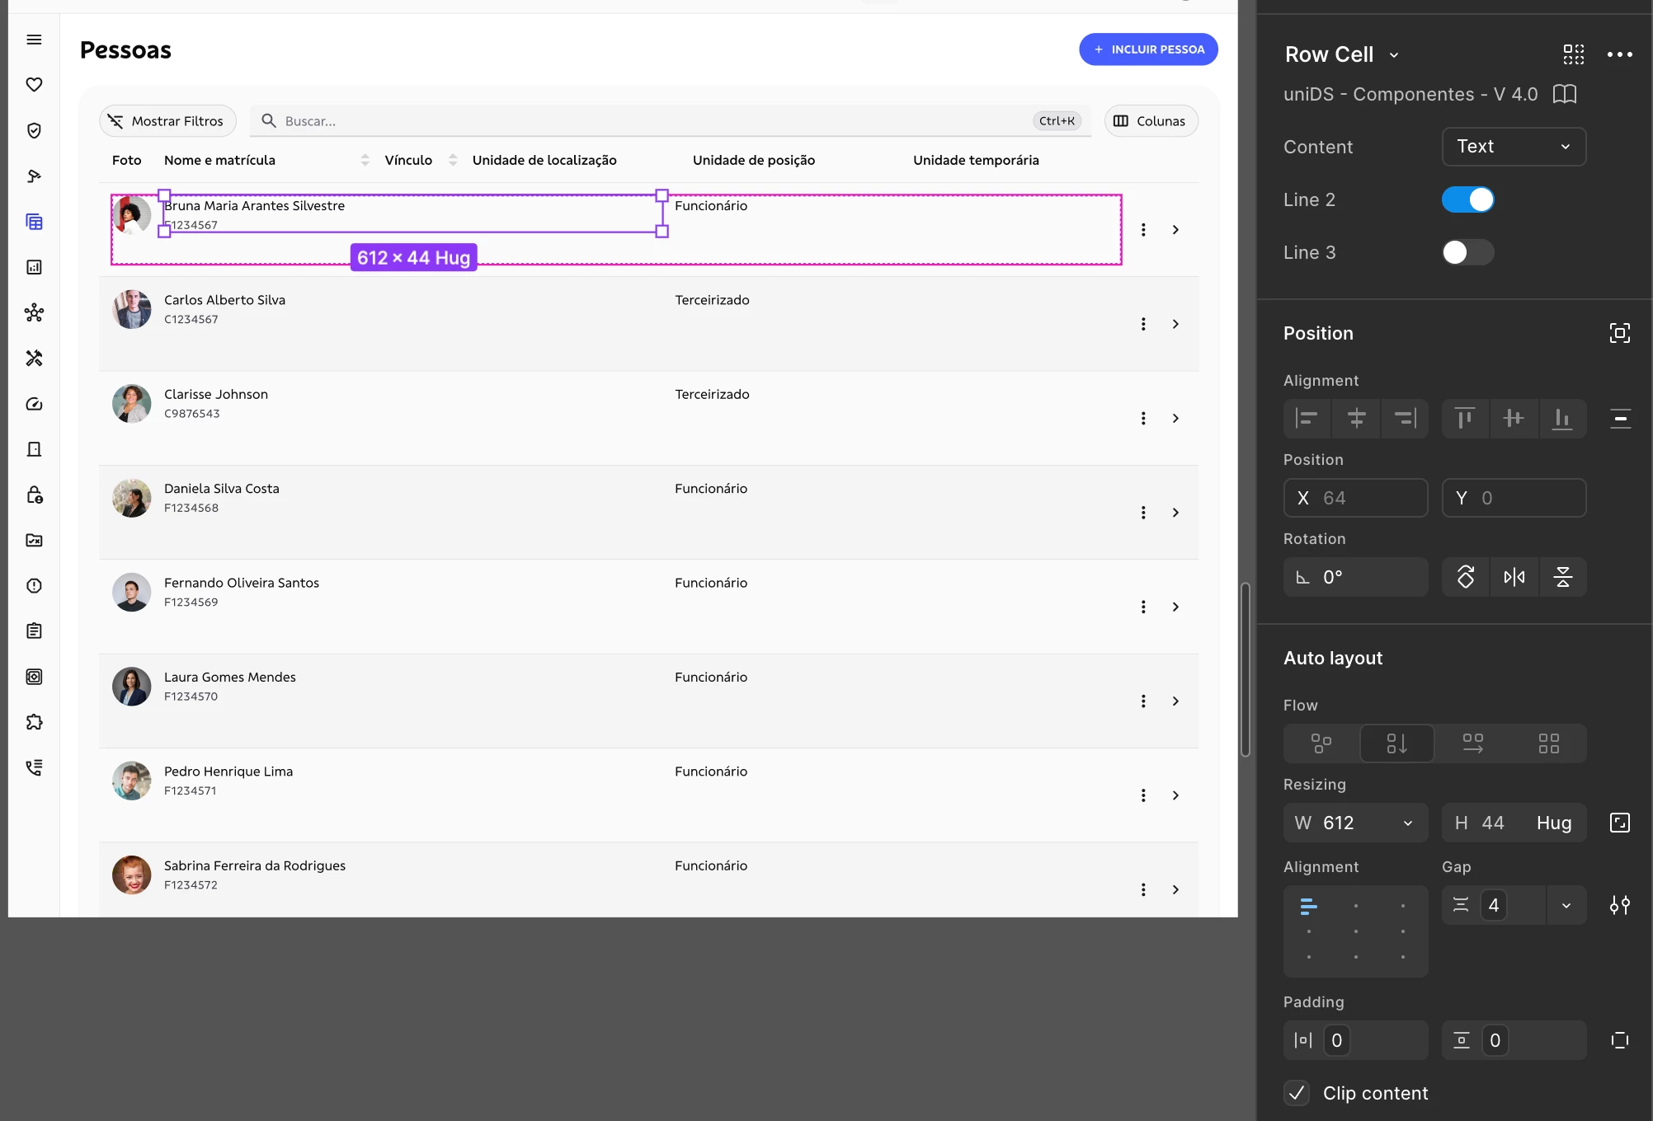1653x1121 pixels.
Task: Click the Mostrar Filtros button
Action: click(x=167, y=121)
